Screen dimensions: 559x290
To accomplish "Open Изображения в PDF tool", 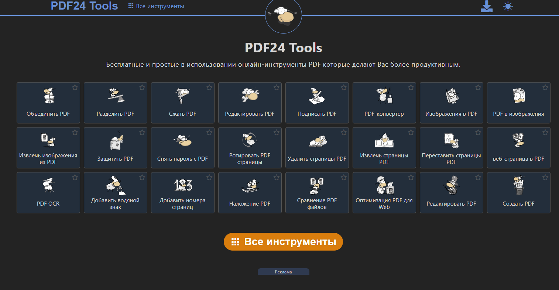I will (452, 103).
